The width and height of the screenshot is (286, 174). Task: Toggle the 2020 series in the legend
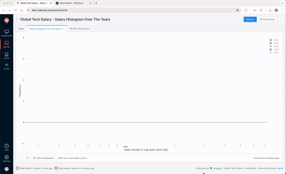pyautogui.click(x=274, y=40)
